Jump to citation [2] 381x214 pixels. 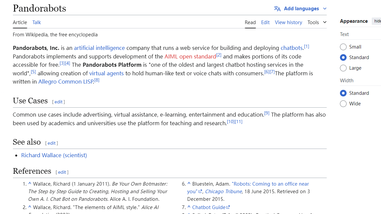click(219, 55)
